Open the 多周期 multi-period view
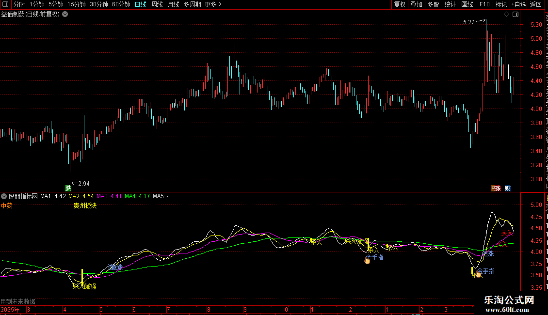The width and height of the screenshot is (548, 315). (x=192, y=4)
